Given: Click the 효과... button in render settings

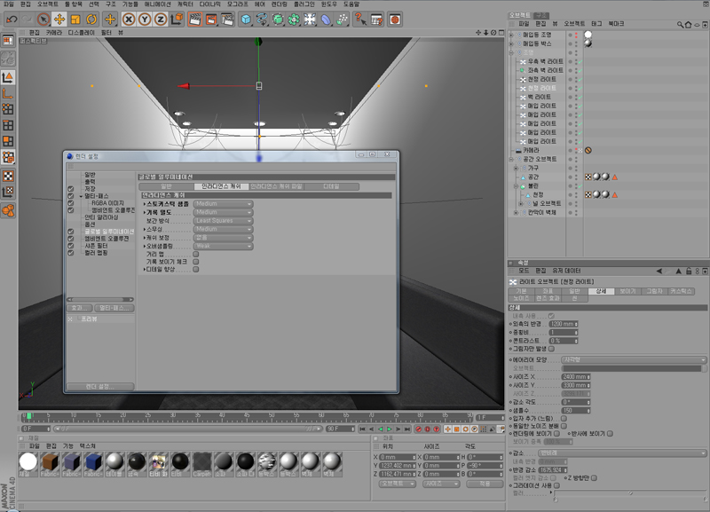Looking at the screenshot, I should coord(80,308).
